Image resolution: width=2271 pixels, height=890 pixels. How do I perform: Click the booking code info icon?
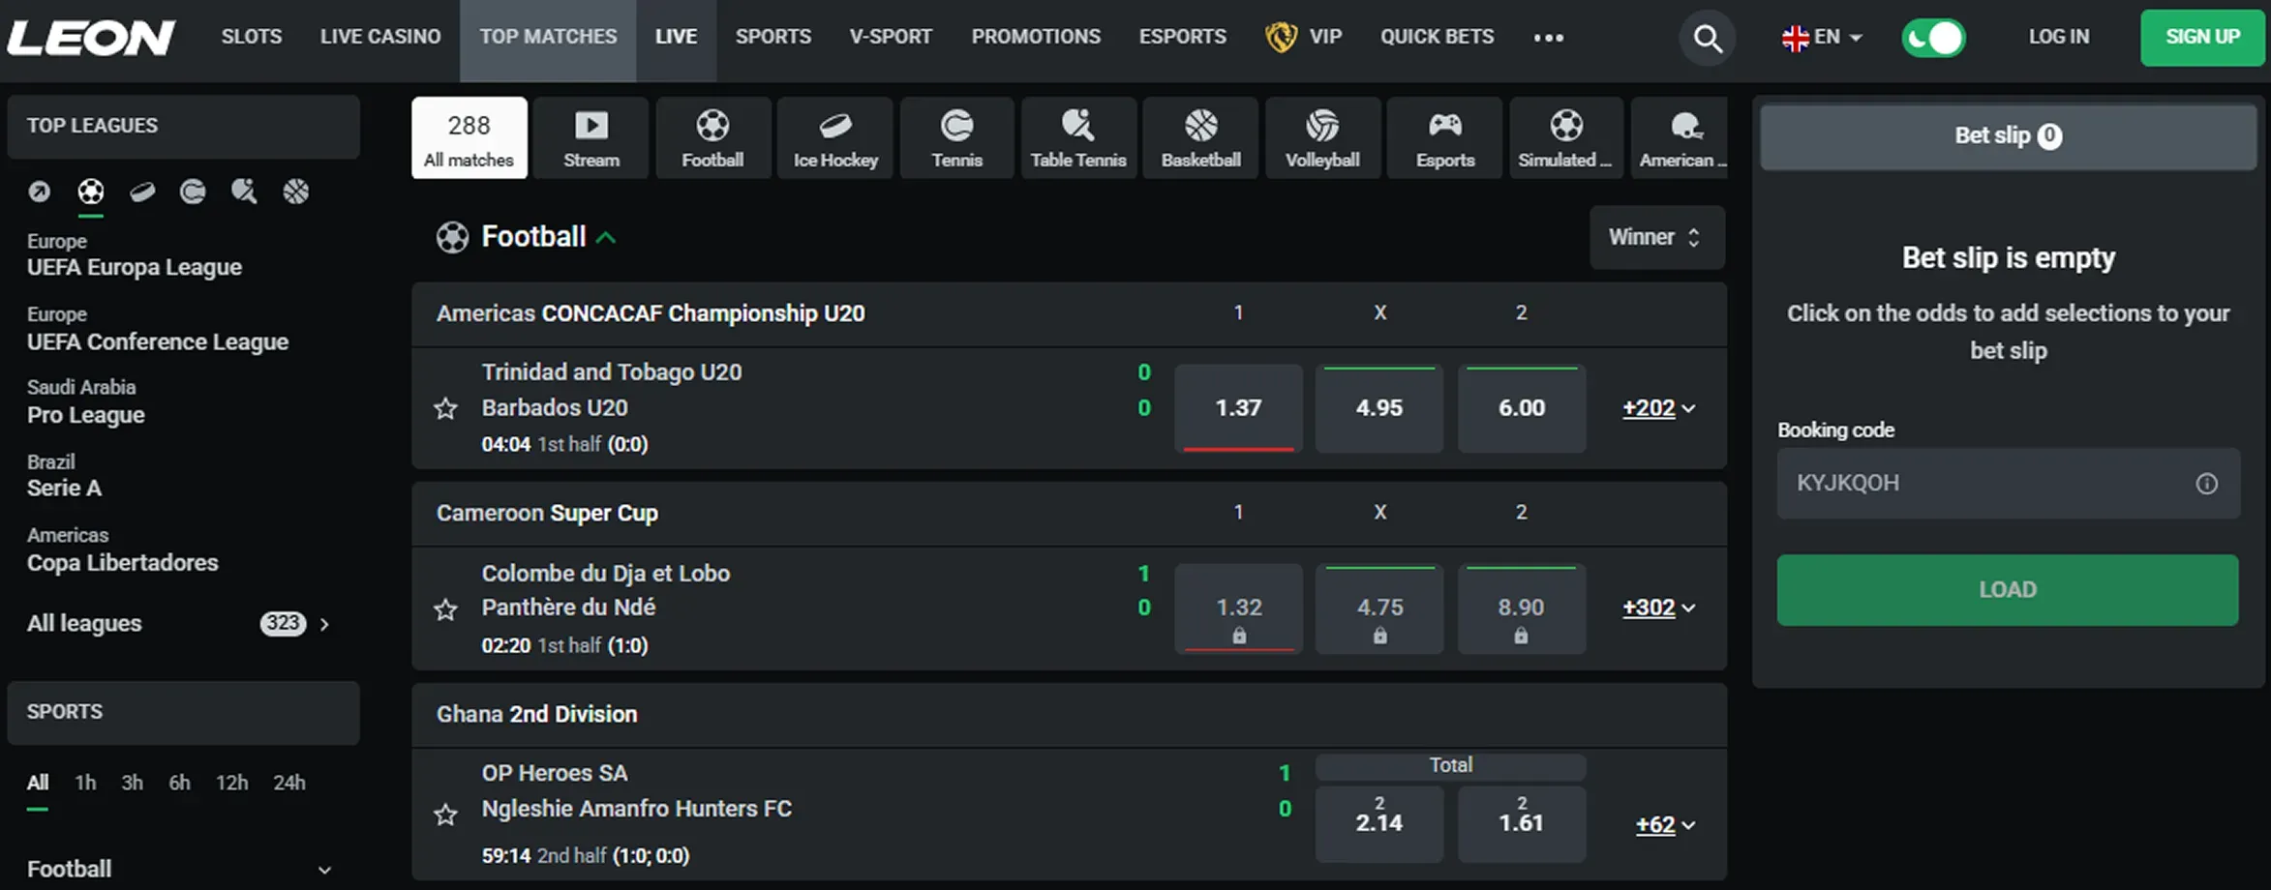2206,484
